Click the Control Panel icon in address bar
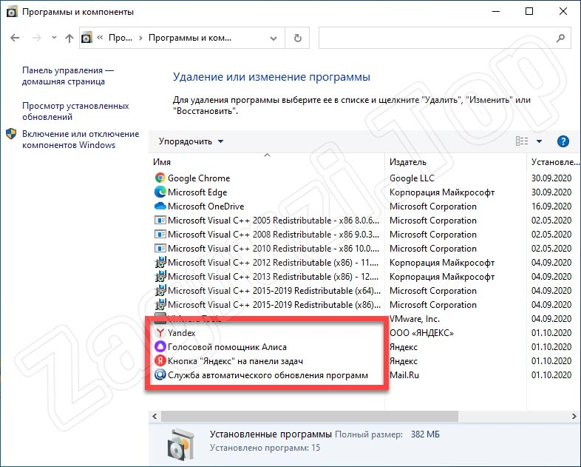 86,38
